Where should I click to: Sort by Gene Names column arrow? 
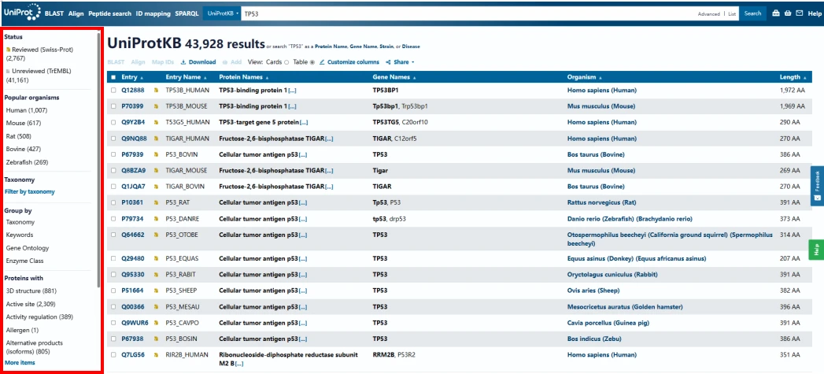click(414, 77)
